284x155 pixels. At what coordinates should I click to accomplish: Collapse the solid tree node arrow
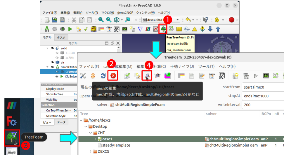[47, 48]
